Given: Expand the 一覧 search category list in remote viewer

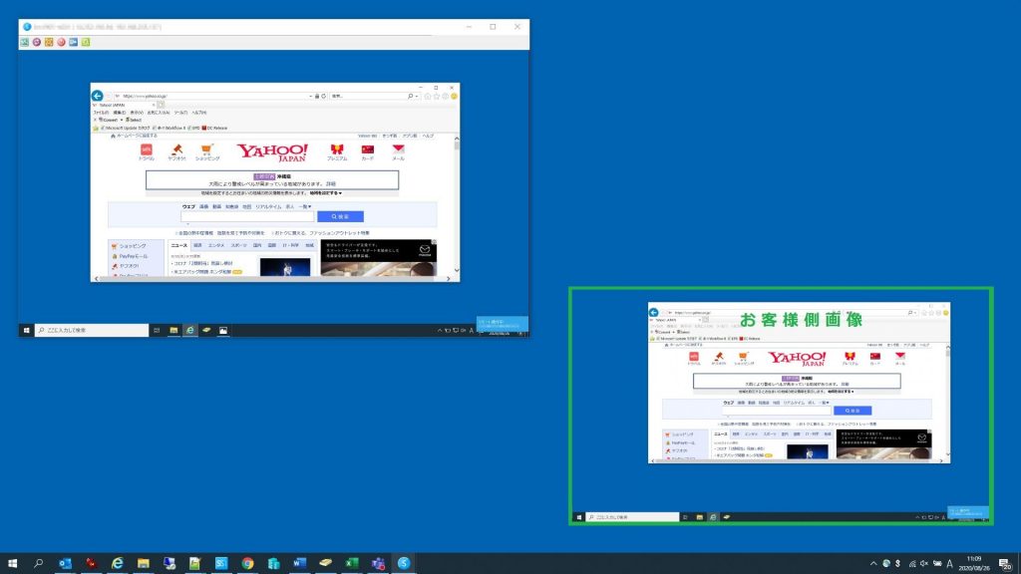Looking at the screenshot, I should coord(304,207).
